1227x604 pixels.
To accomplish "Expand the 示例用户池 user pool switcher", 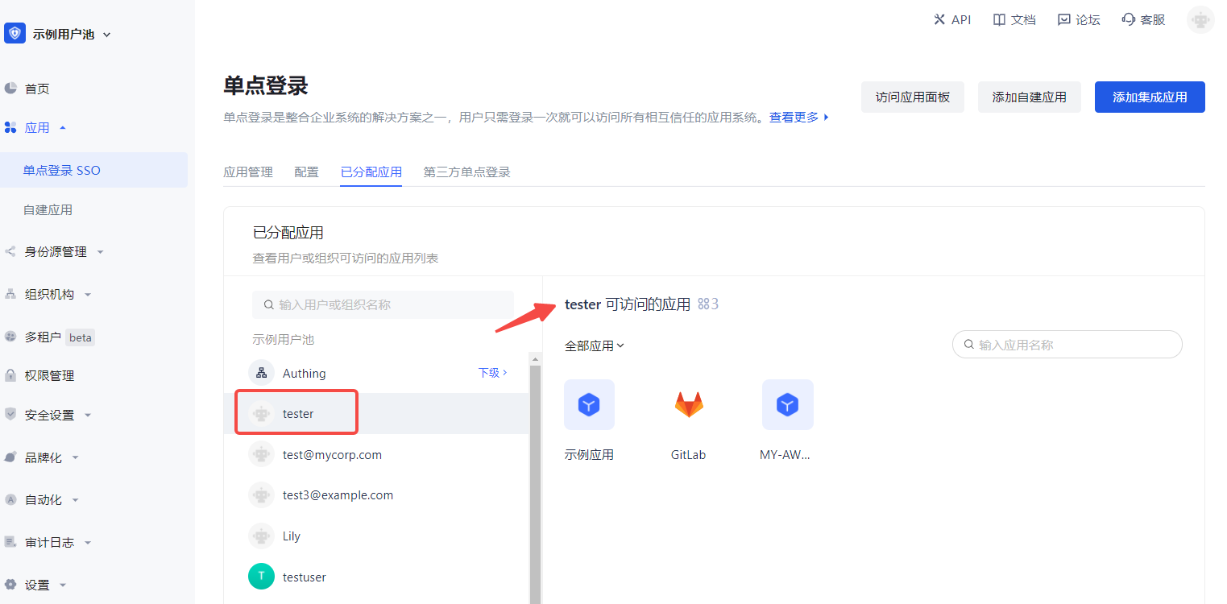I will (71, 35).
